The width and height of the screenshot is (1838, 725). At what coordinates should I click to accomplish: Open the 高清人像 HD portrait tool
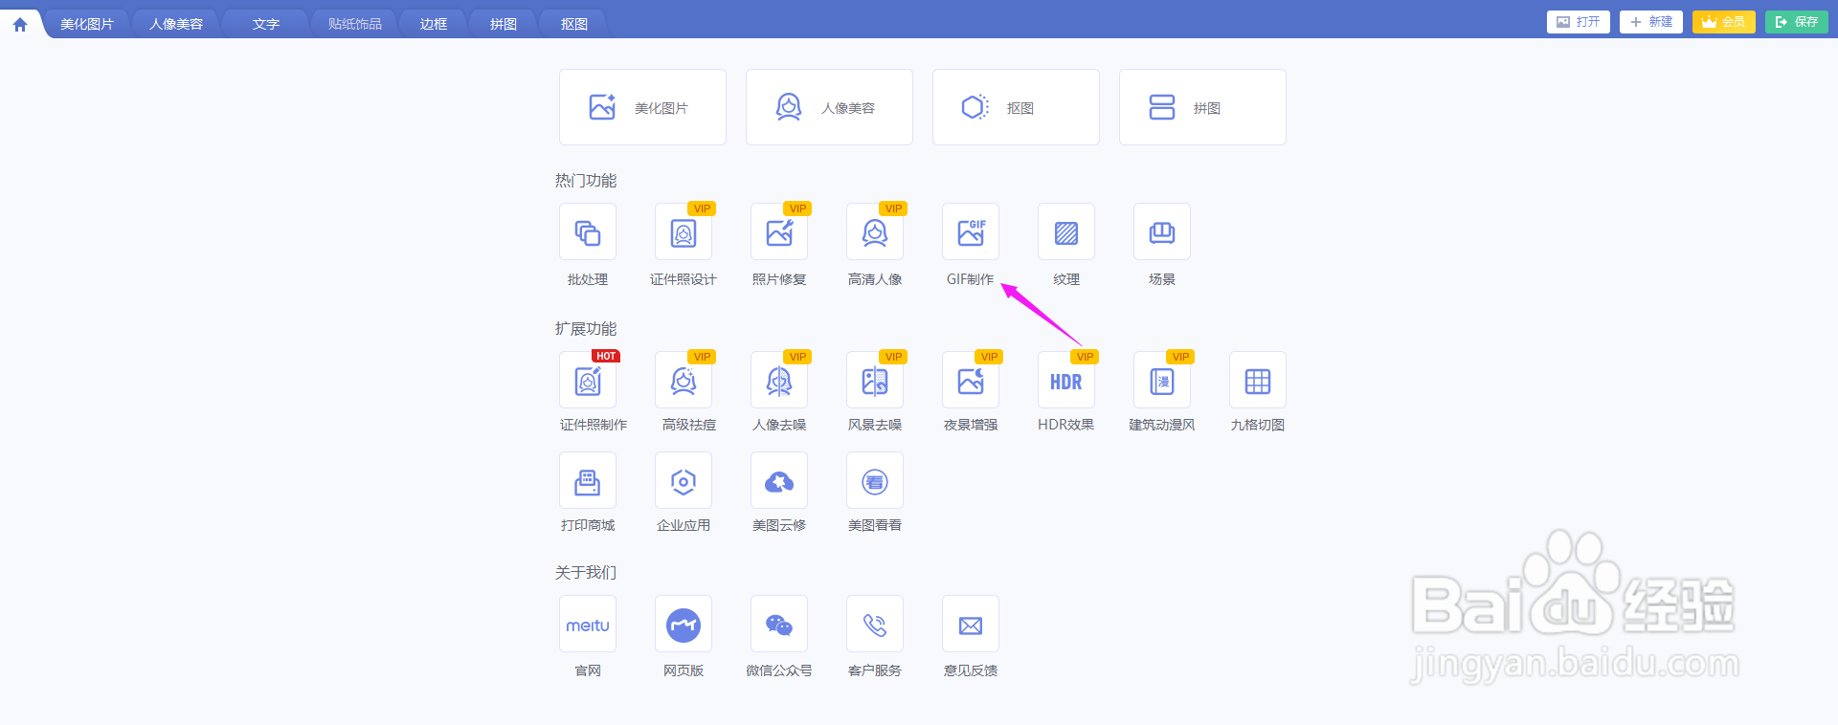pos(875,231)
